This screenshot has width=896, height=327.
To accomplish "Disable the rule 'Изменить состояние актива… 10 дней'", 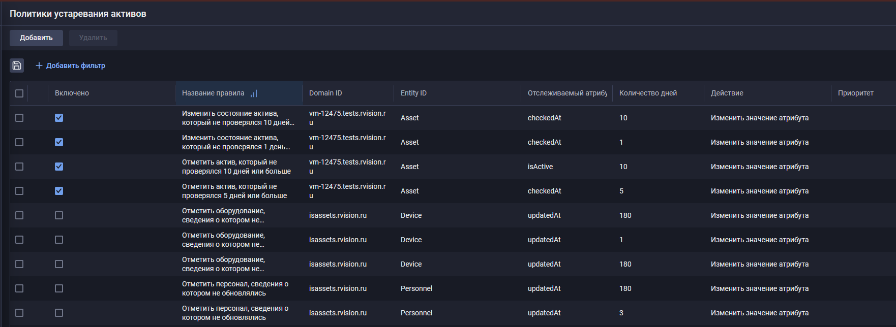I will 59,118.
